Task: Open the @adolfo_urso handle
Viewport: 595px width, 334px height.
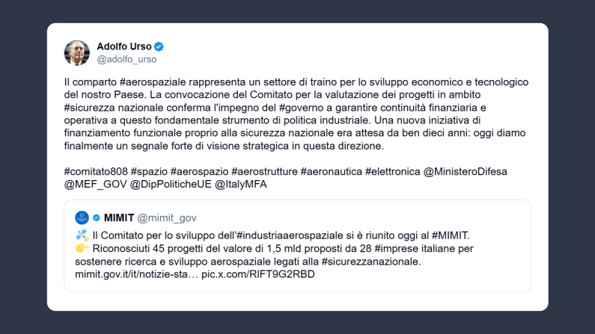Action: tap(126, 59)
